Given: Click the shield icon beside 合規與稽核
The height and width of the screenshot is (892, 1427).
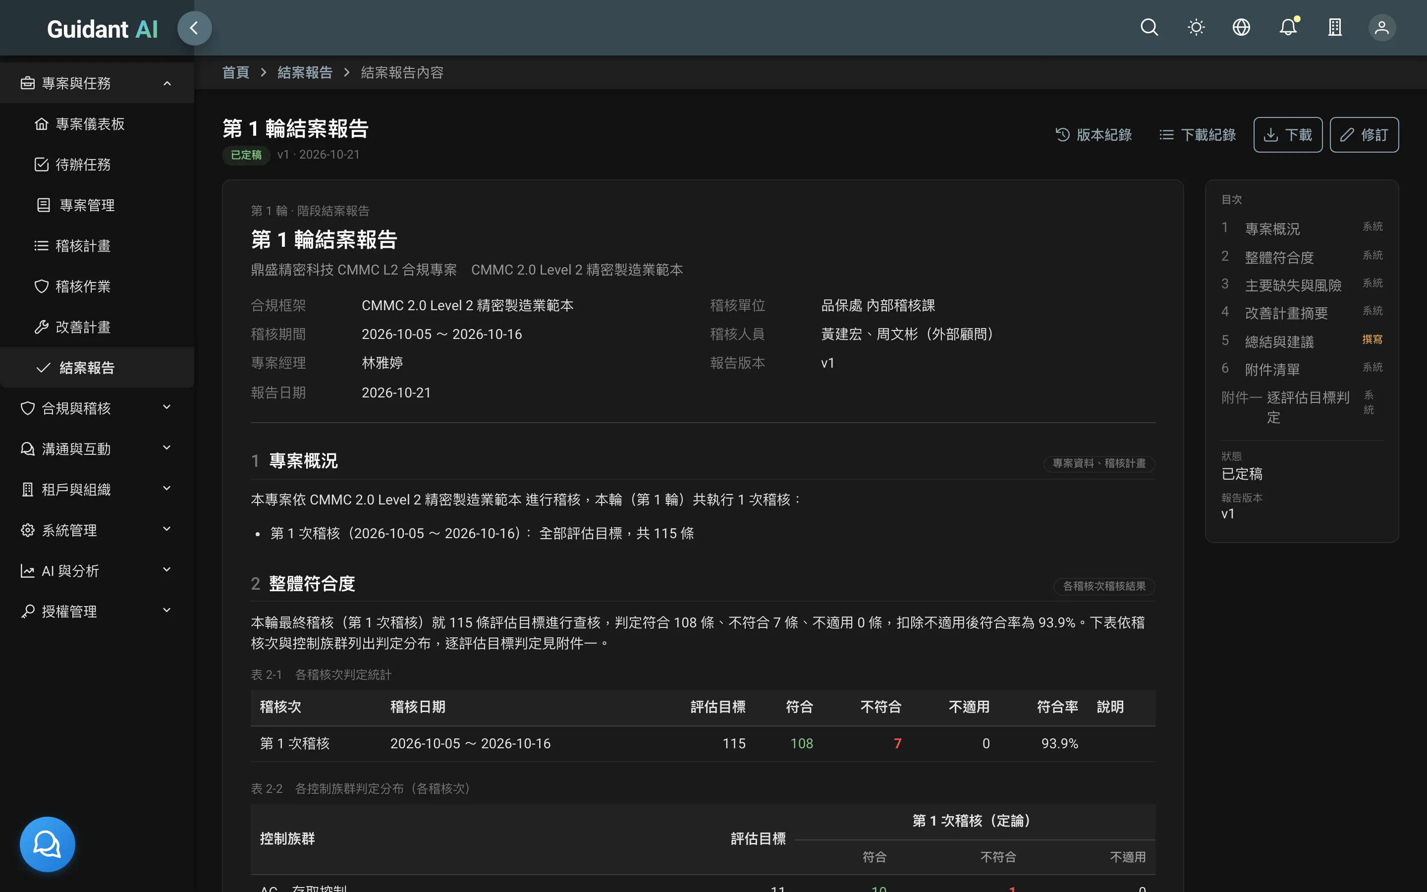Looking at the screenshot, I should [28, 408].
